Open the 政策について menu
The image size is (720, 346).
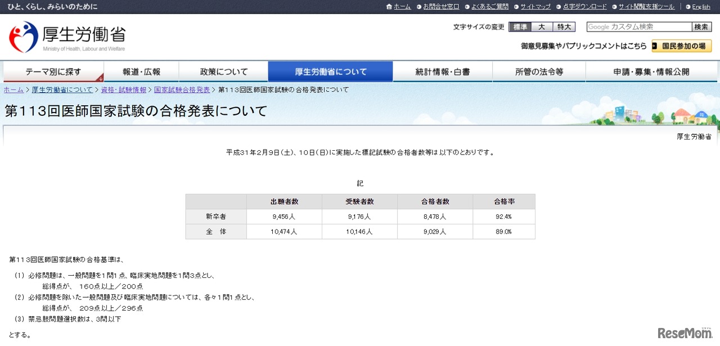224,71
